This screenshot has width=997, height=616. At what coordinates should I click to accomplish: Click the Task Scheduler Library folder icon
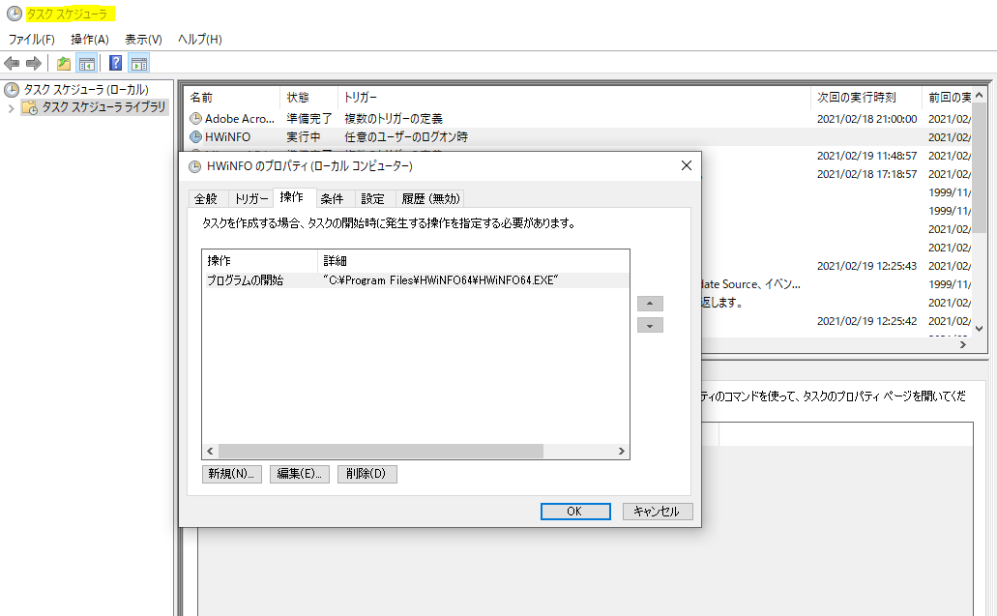(x=30, y=107)
